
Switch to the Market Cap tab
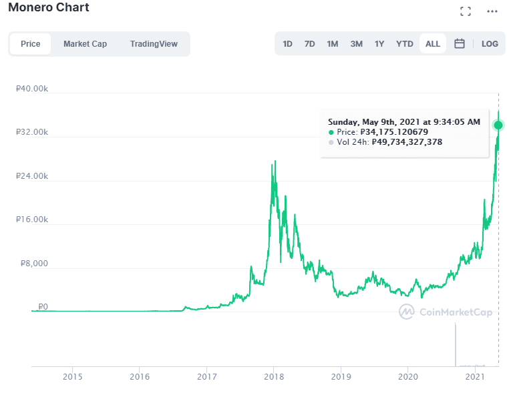[x=85, y=44]
